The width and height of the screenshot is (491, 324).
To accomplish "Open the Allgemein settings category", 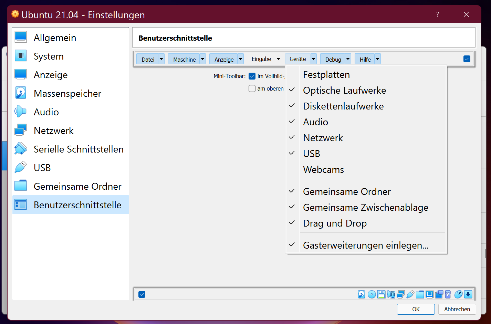I will pyautogui.click(x=70, y=38).
